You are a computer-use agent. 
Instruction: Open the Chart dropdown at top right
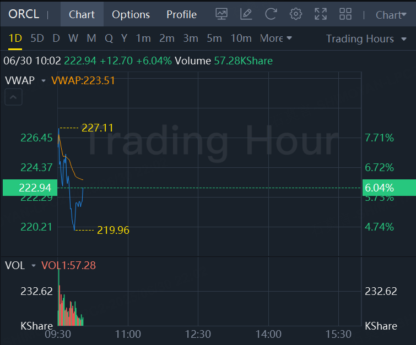coord(390,15)
